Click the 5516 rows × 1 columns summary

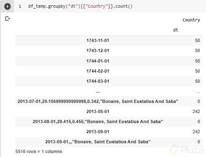[39, 151]
